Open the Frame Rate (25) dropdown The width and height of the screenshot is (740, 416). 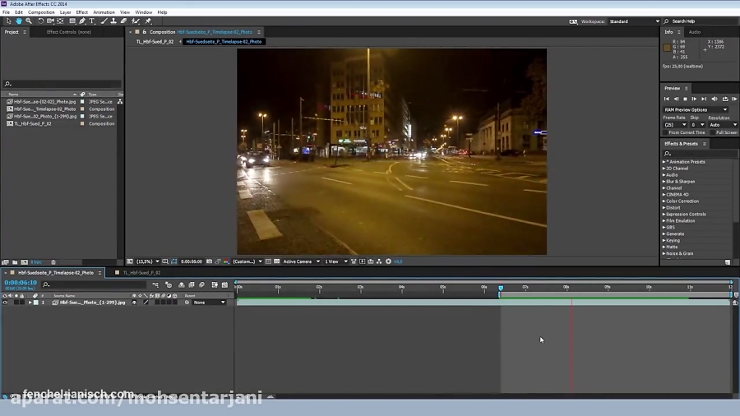[x=675, y=125]
